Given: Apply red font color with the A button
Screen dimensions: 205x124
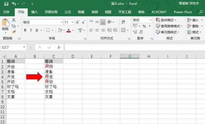Looking at the screenshot, I should (x=69, y=30).
